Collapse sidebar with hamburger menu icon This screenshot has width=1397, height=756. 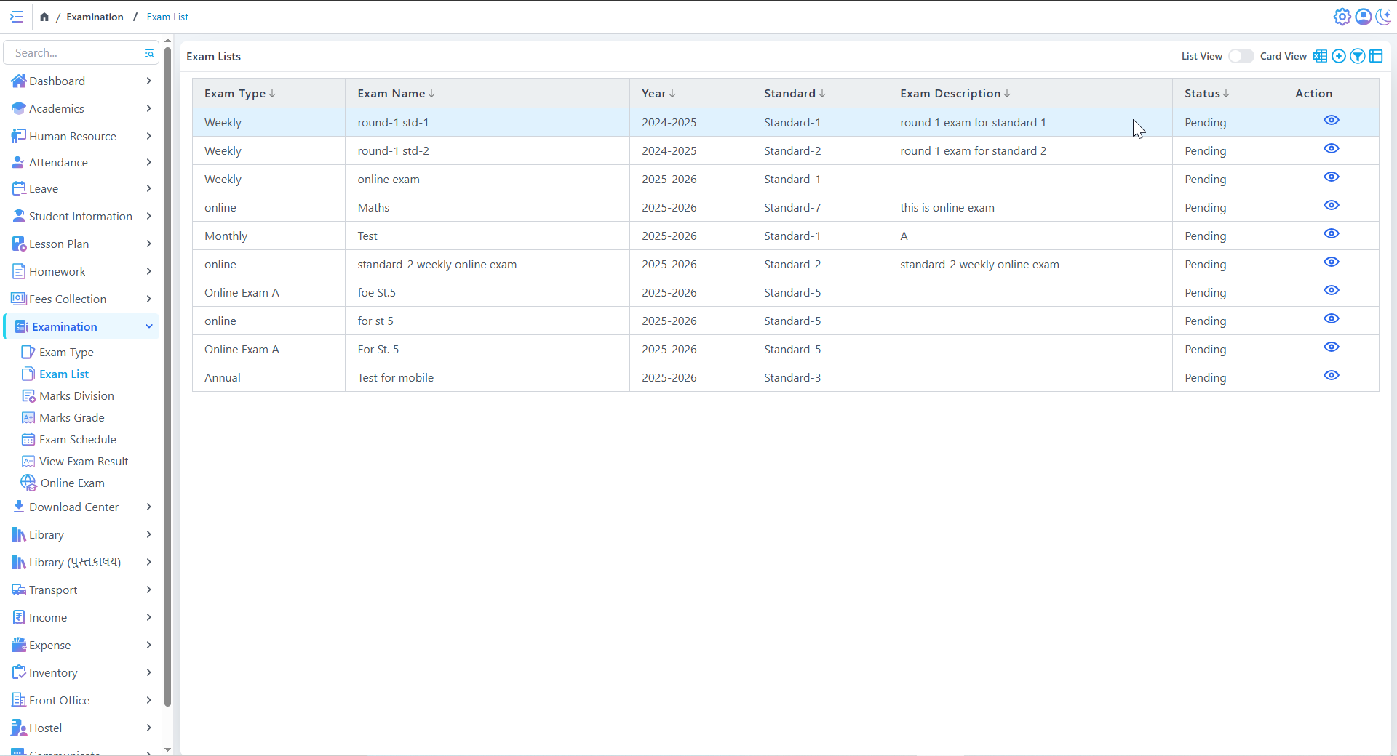17,17
